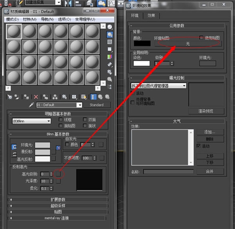Image resolution: width=235 pixels, height=229 pixels.
Task: Click the Go to Parent icon
Action: pos(100,97)
